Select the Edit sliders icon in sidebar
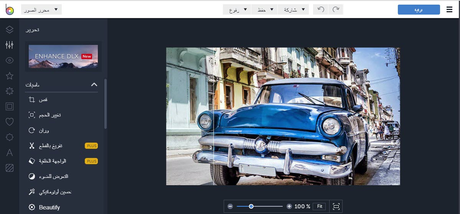The image size is (460, 214). [x=10, y=45]
